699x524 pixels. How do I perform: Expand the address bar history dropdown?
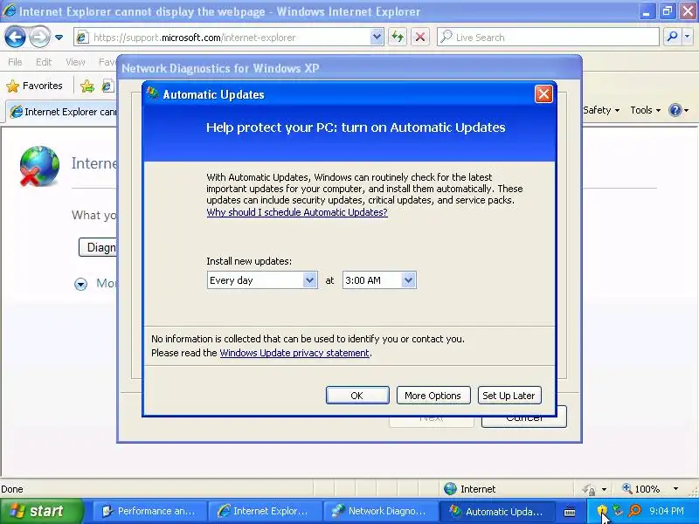(377, 38)
